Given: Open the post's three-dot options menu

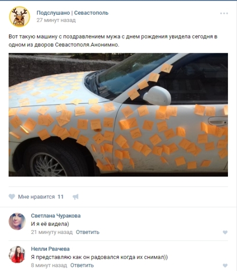Looking at the screenshot, I should pos(224,13).
